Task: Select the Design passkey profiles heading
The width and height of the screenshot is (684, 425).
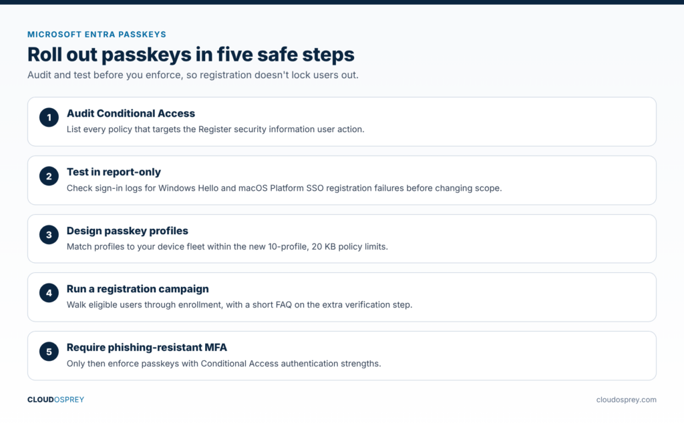Action: pos(127,231)
